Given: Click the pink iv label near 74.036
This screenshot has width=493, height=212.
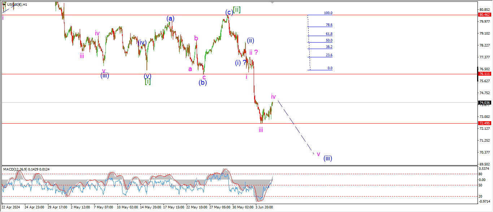Looking at the screenshot, I should click(x=274, y=97).
